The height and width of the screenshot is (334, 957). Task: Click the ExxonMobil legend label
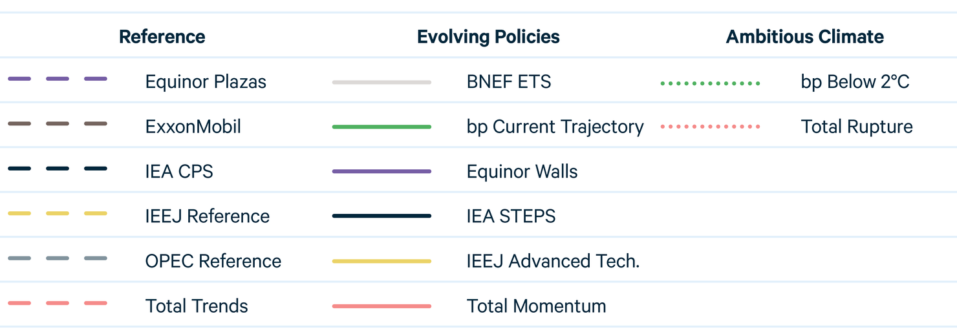[193, 127]
